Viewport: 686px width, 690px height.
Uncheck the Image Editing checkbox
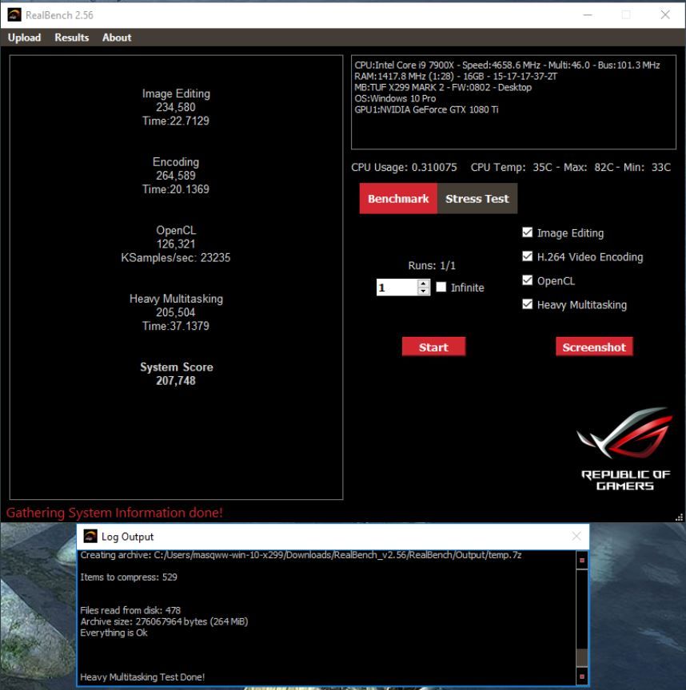[x=527, y=232]
